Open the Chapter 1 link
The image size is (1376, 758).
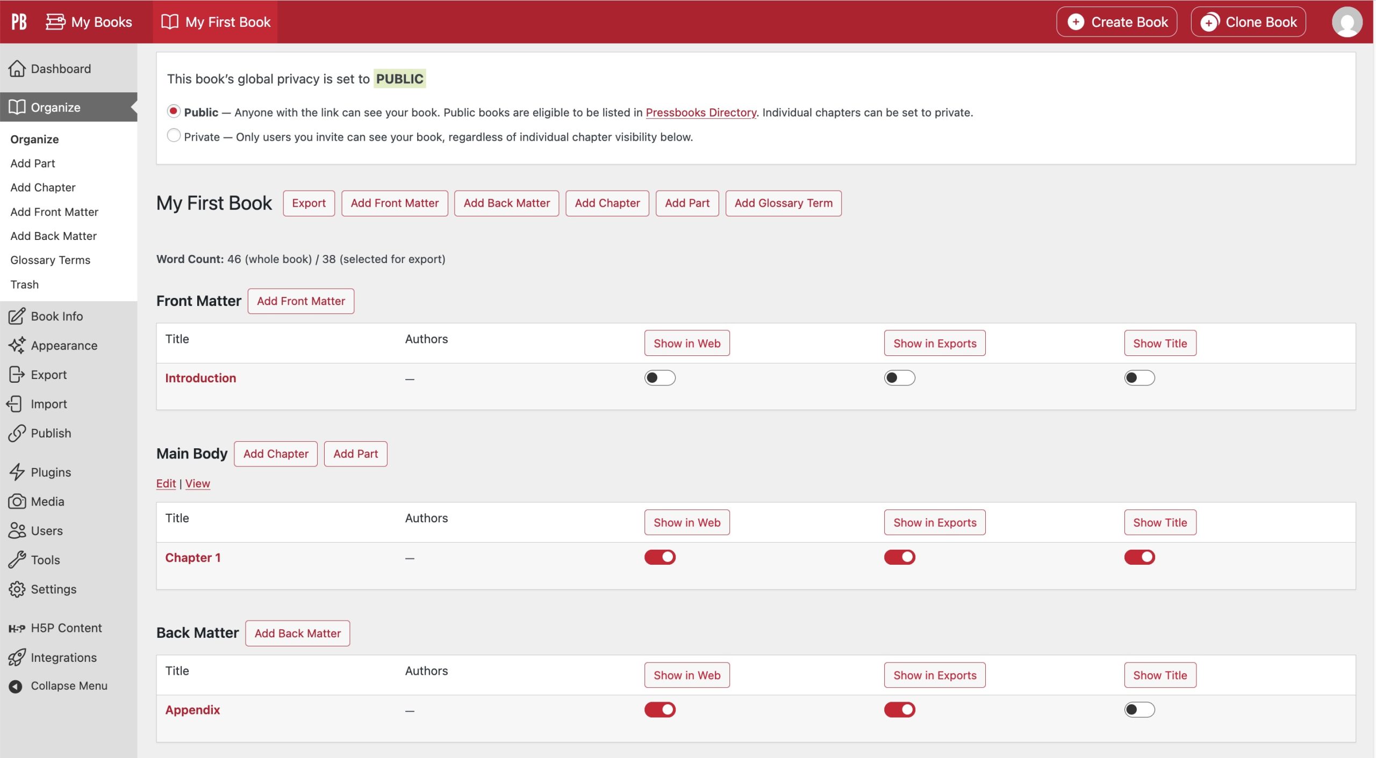pos(193,557)
